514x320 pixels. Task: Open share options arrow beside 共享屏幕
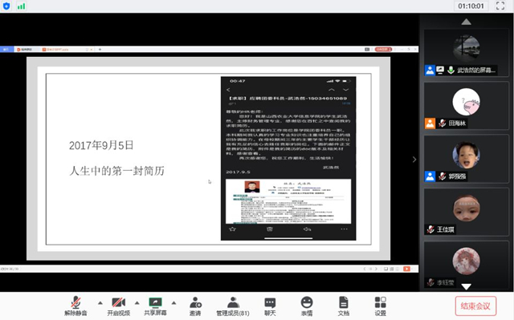click(x=174, y=303)
